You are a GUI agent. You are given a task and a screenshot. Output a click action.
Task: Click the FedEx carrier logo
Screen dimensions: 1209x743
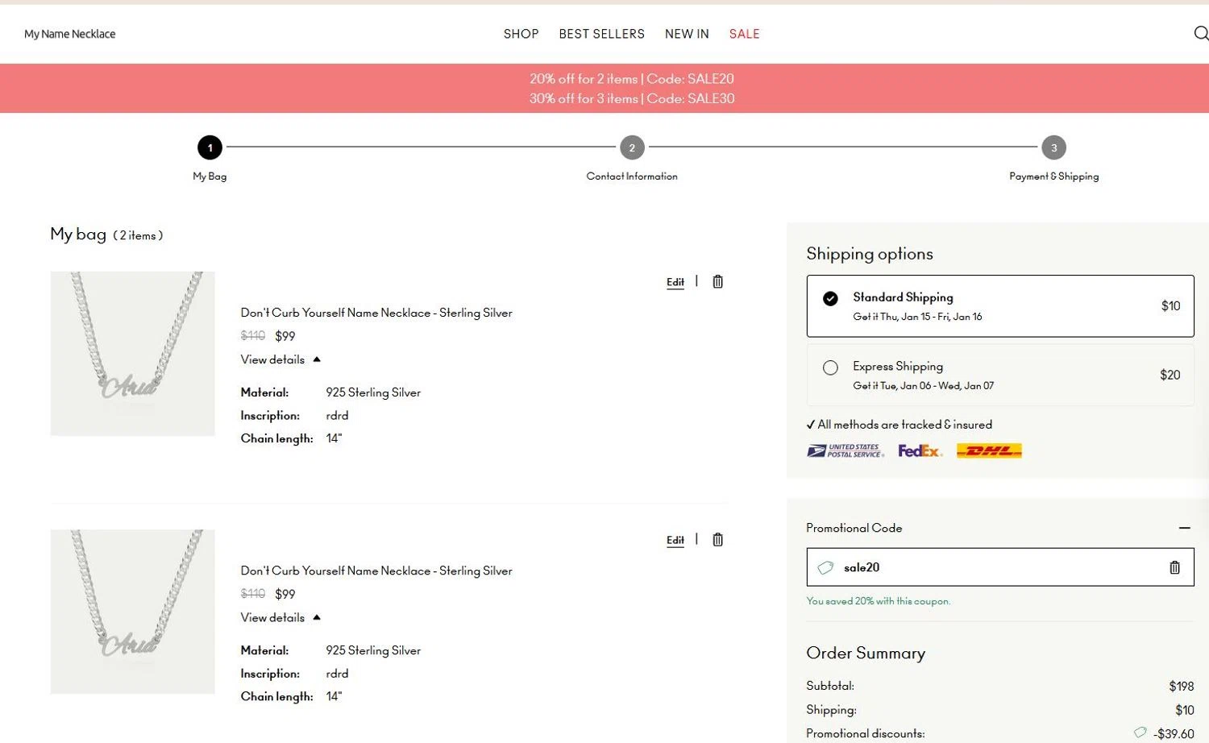920,450
